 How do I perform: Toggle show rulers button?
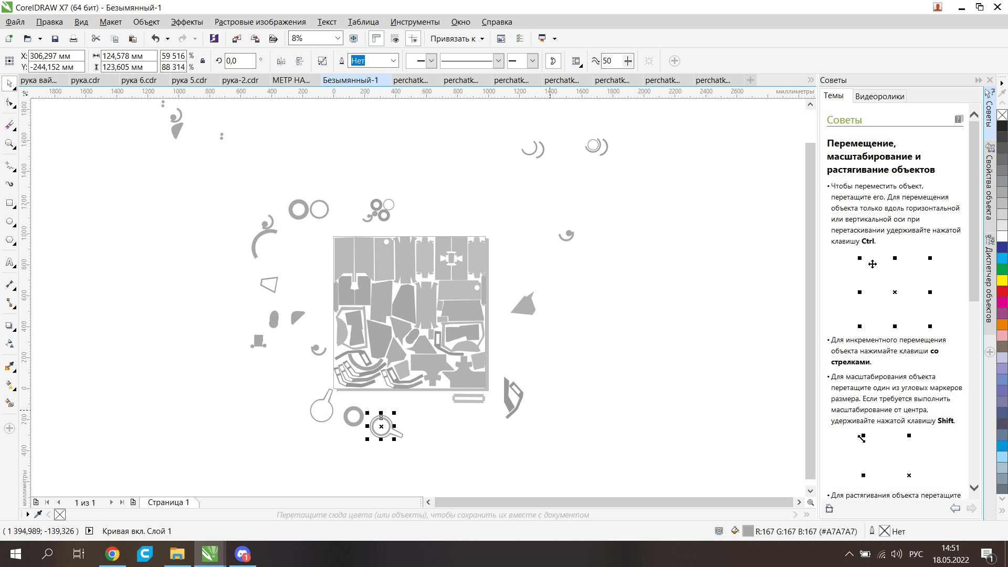[376, 38]
